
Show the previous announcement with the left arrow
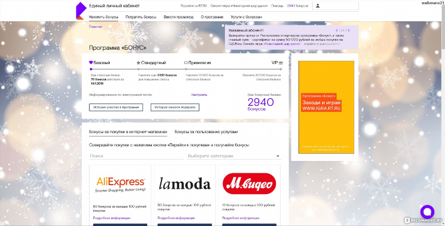(x=336, y=30)
